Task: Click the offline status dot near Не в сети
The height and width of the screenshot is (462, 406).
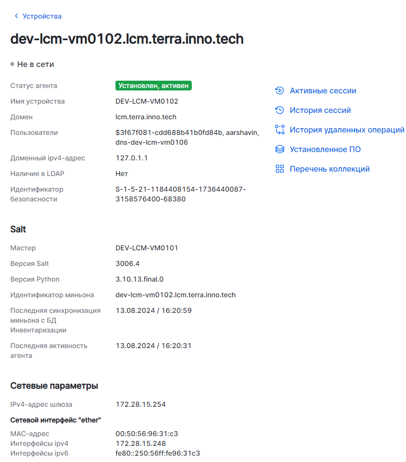Action: pos(11,64)
